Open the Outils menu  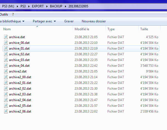click(4, 14)
